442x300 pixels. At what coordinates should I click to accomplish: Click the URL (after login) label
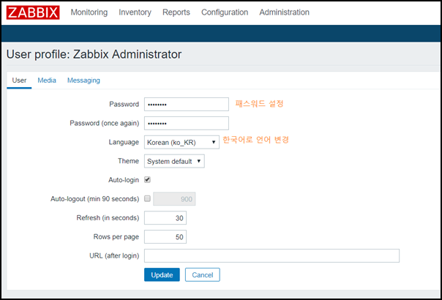coord(114,256)
